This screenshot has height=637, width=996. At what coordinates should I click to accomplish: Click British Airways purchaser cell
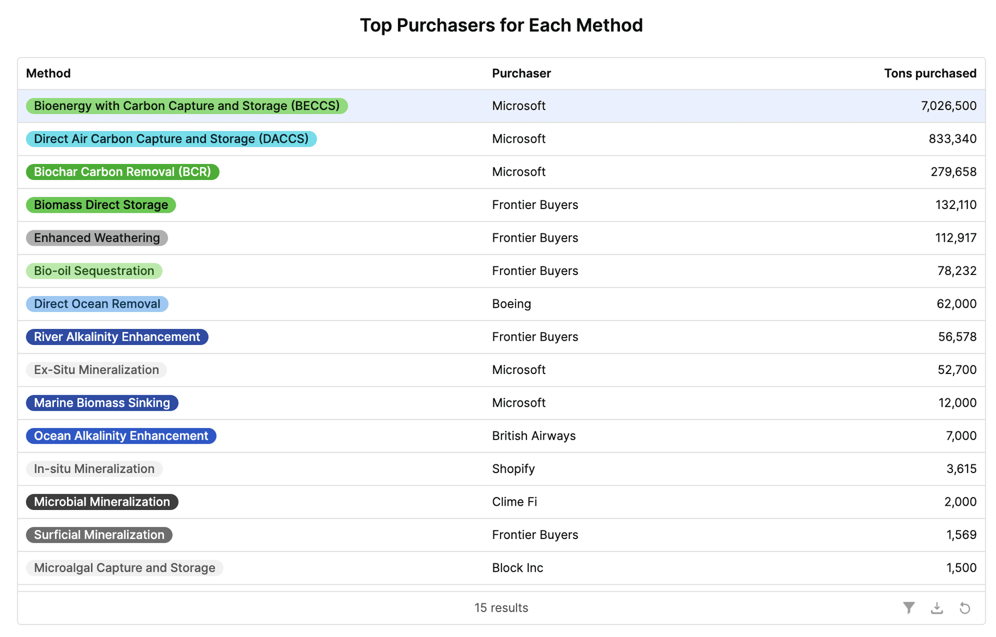pos(534,436)
